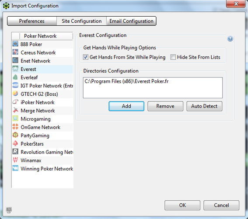Click the monitor icon at bottom left
The image size is (248, 219).
(x=9, y=210)
